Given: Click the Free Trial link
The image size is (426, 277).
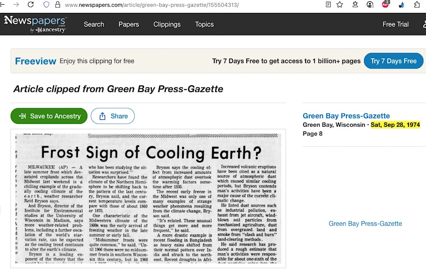Looking at the screenshot, I should pyautogui.click(x=395, y=24).
